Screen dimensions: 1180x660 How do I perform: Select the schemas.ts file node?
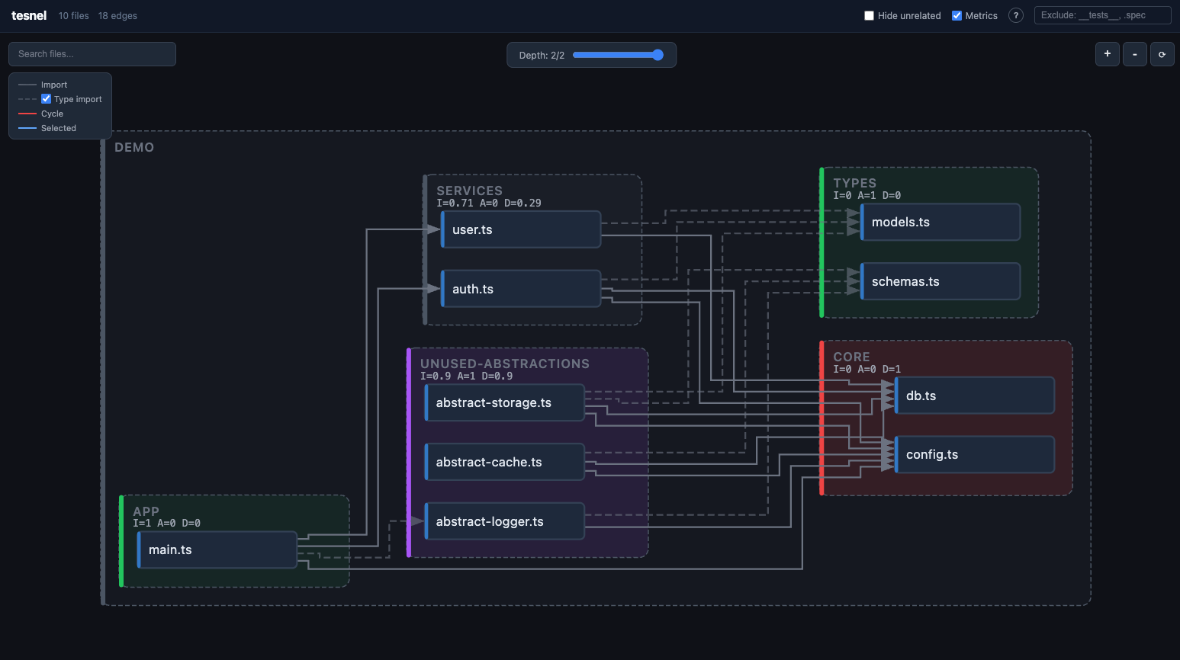(940, 281)
